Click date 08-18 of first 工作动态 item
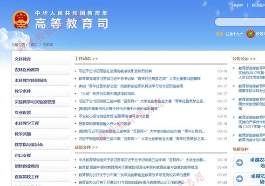 pos(222,71)
